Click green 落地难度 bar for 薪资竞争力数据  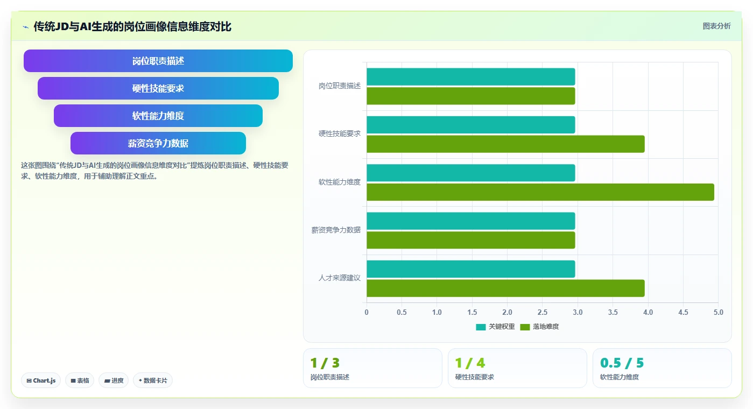point(471,240)
